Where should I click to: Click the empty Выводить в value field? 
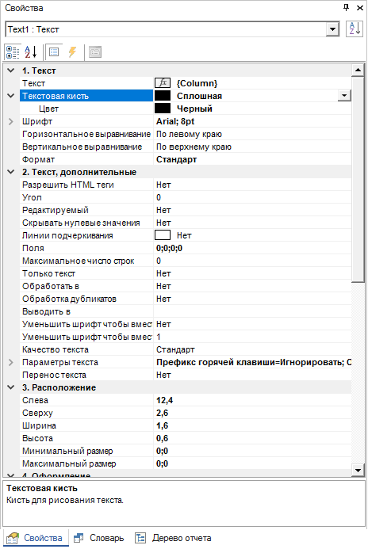click(252, 311)
